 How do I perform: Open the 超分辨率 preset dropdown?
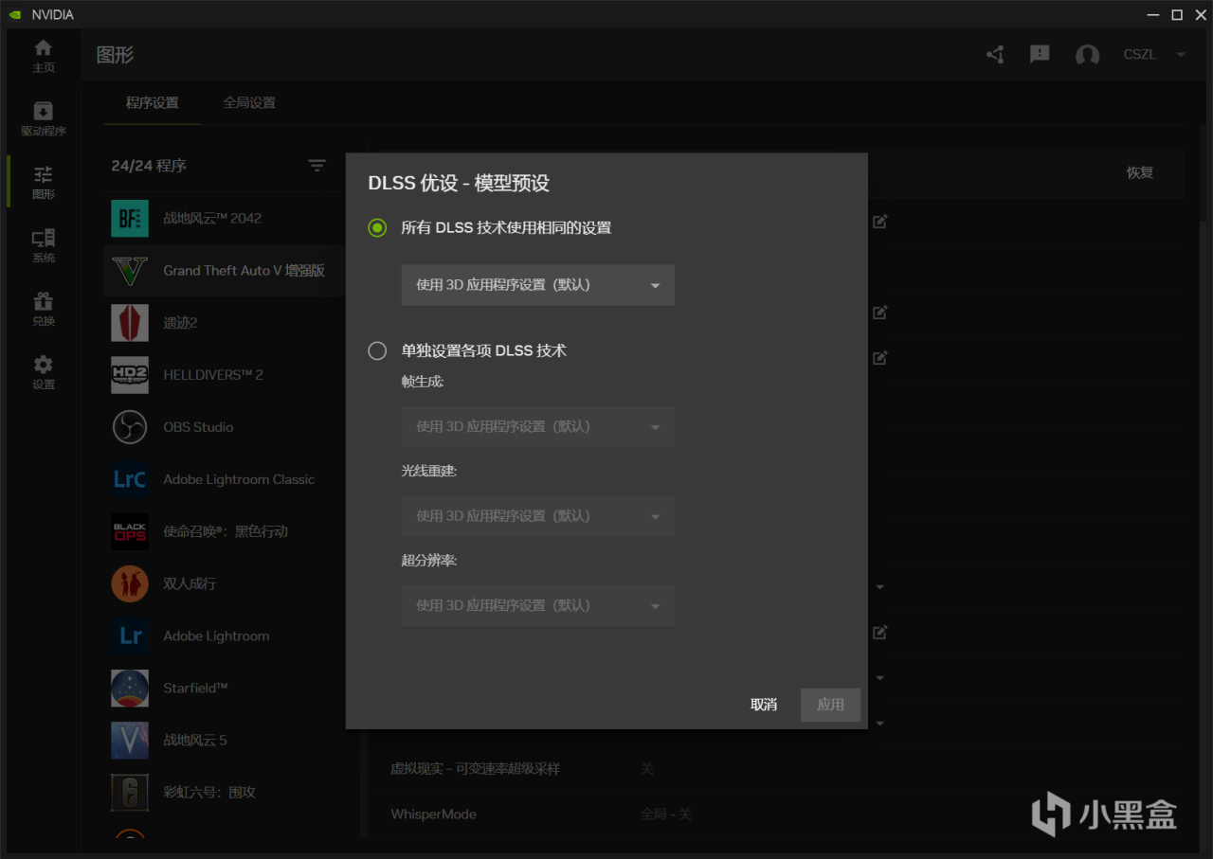[x=538, y=605]
